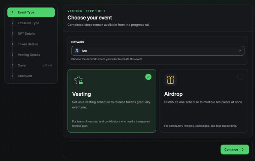The height and width of the screenshot is (161, 255).
Task: Click the step 3 number circle
Action: pyautogui.click(x=12, y=34)
